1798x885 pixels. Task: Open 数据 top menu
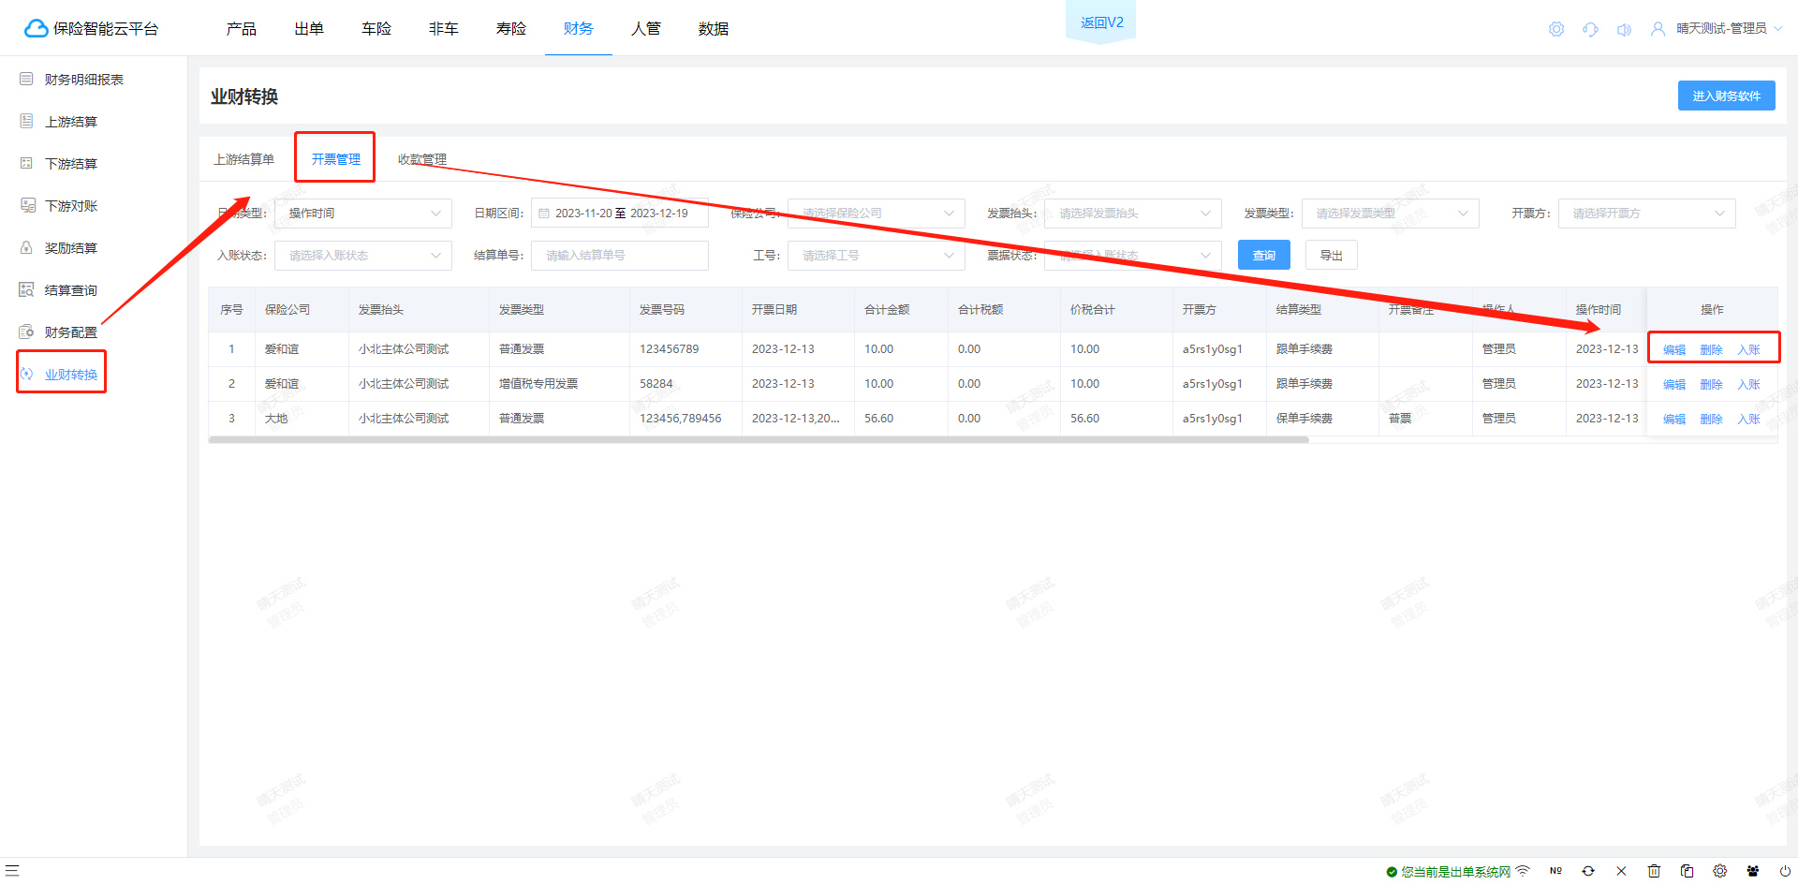click(714, 29)
